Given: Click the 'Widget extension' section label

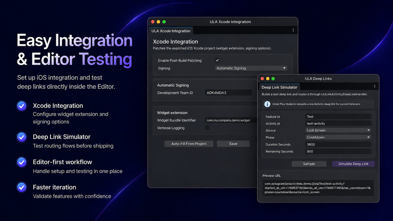Looking at the screenshot, I should click(172, 113).
